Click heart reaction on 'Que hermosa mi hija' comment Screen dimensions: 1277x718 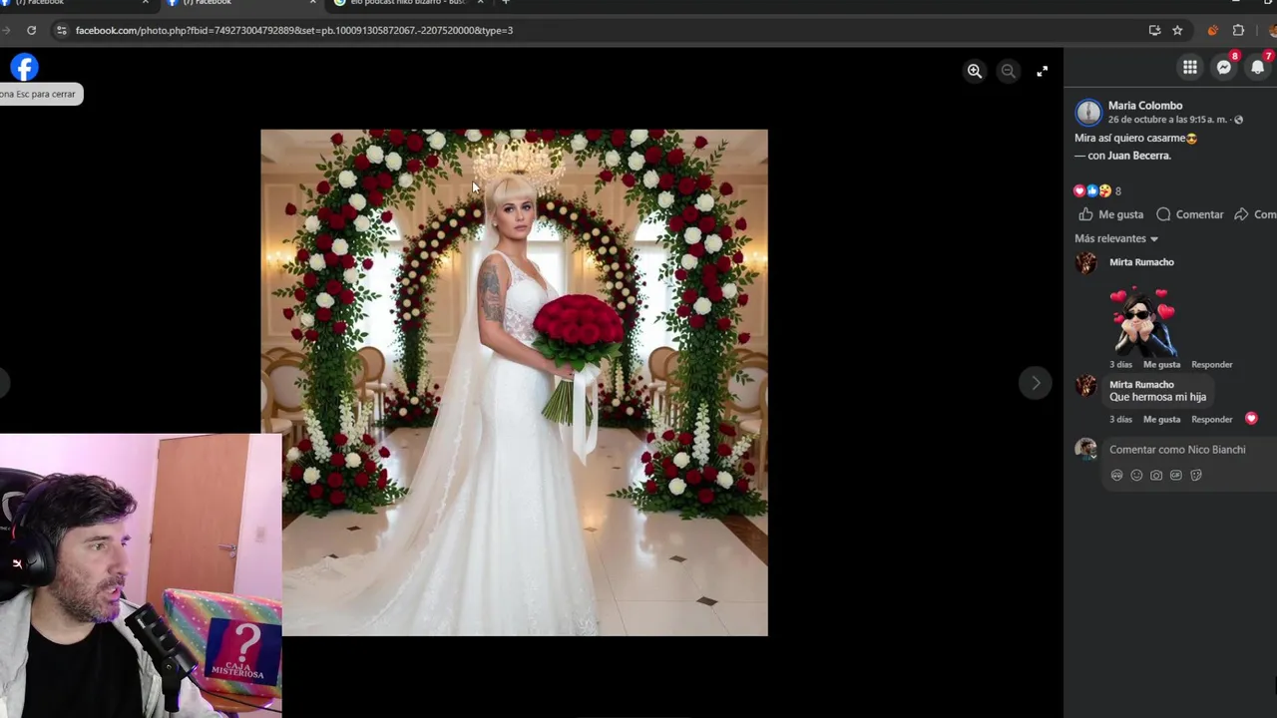pyautogui.click(x=1251, y=419)
